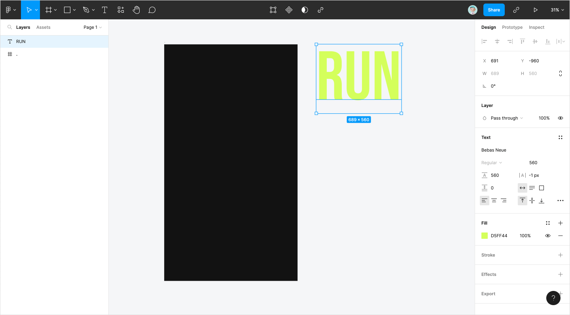Switch to the Assets tab
Viewport: 570px width, 315px height.
44,27
